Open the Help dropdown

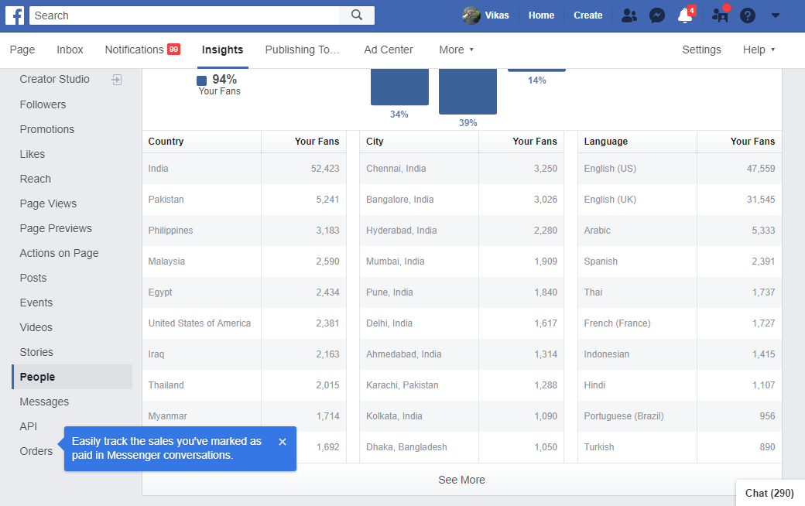[x=759, y=50]
